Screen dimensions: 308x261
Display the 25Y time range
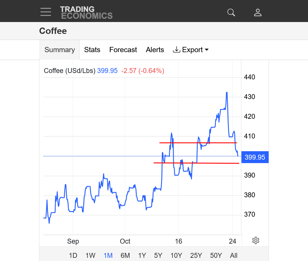coord(196,255)
